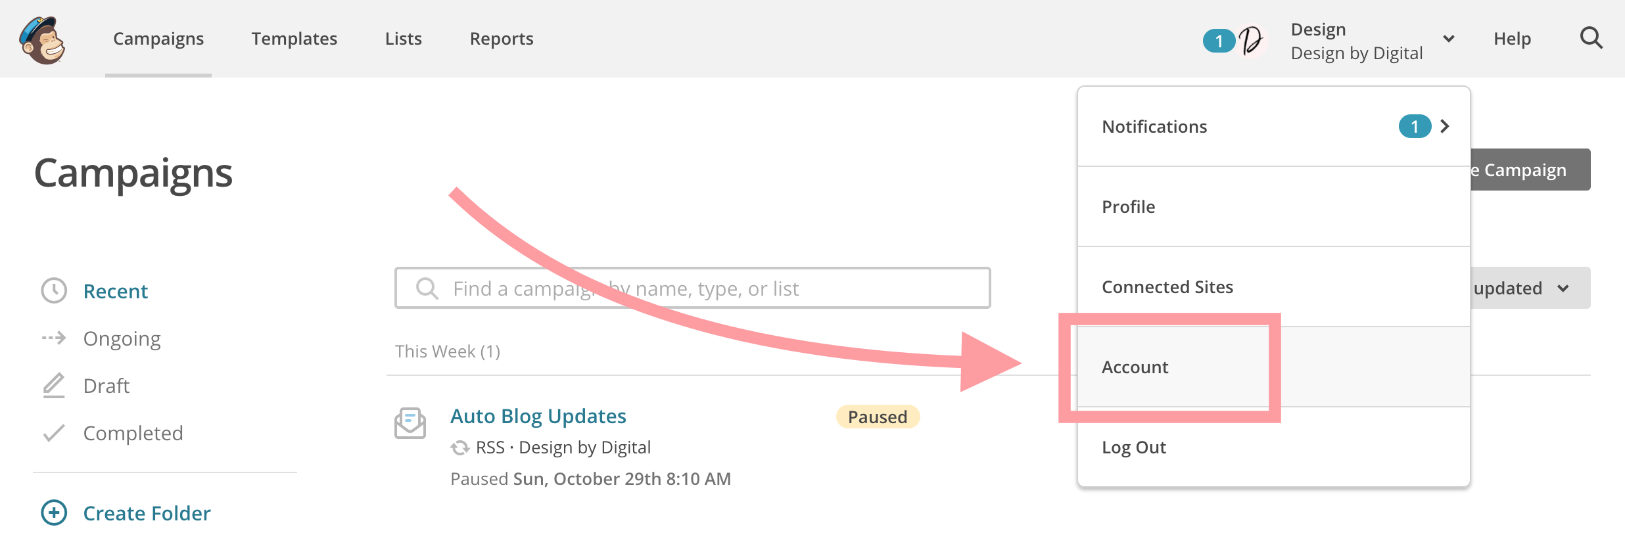Click the Mailchimp monkey logo

[43, 40]
